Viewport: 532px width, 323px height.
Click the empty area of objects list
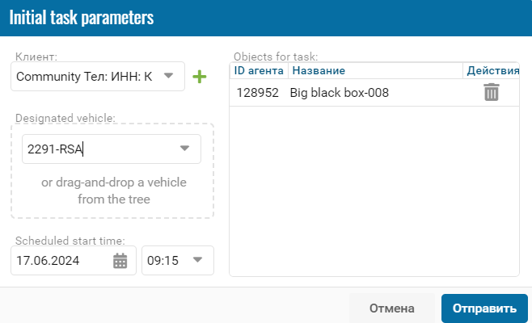(374, 191)
